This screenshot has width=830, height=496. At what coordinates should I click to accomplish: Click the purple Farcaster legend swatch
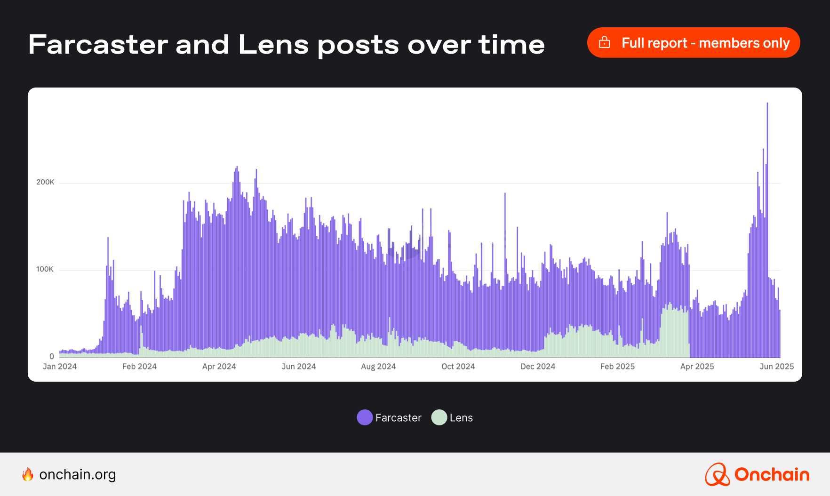pyautogui.click(x=365, y=417)
